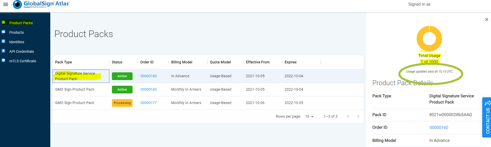This screenshot has height=147, width=491.
Task: Click the API Credentials sidebar icon
Action: (4, 51)
